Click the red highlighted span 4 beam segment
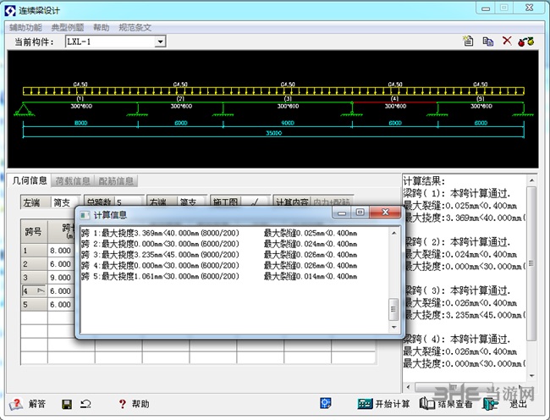550x420 pixels. click(395, 102)
